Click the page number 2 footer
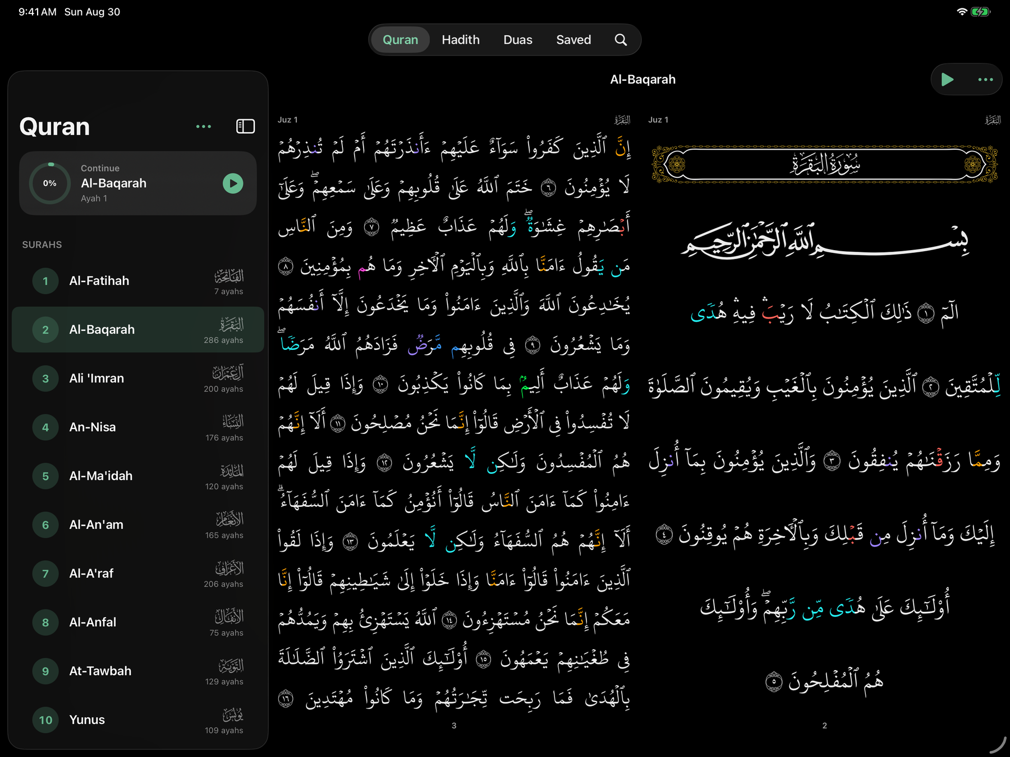Screen dimensions: 1010x757 pos(824,726)
